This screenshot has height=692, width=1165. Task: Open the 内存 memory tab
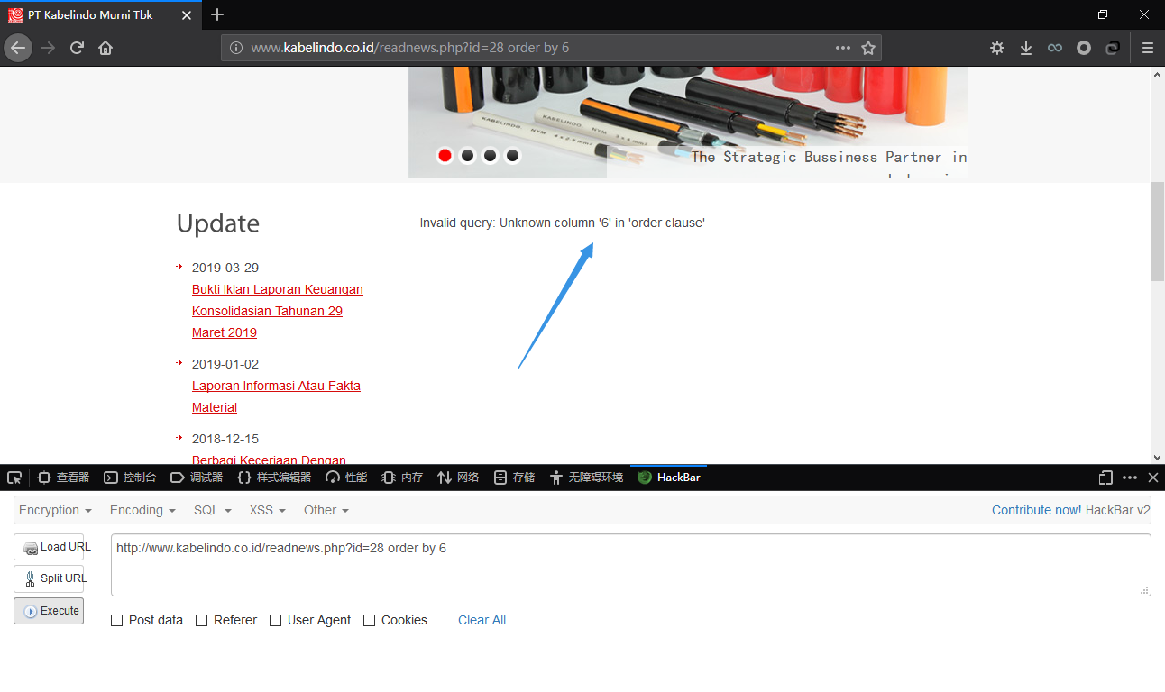pyautogui.click(x=402, y=478)
